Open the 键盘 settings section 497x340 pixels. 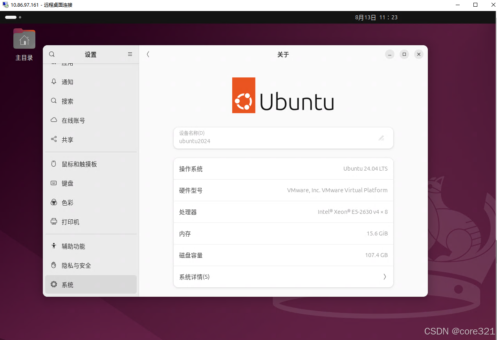click(91, 183)
